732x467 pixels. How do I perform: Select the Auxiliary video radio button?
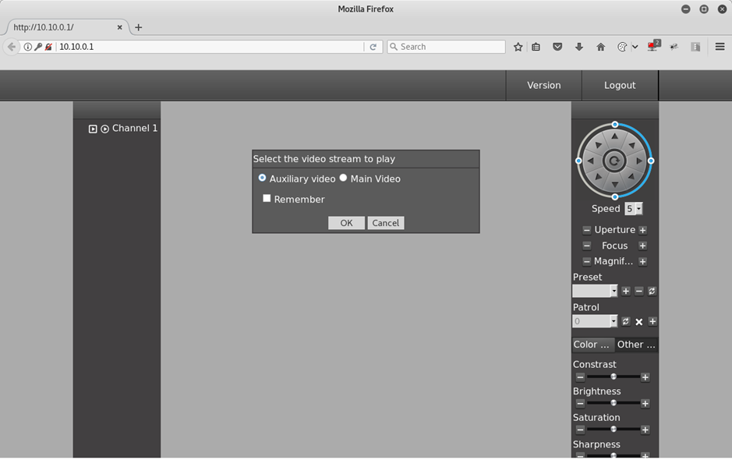[263, 178]
